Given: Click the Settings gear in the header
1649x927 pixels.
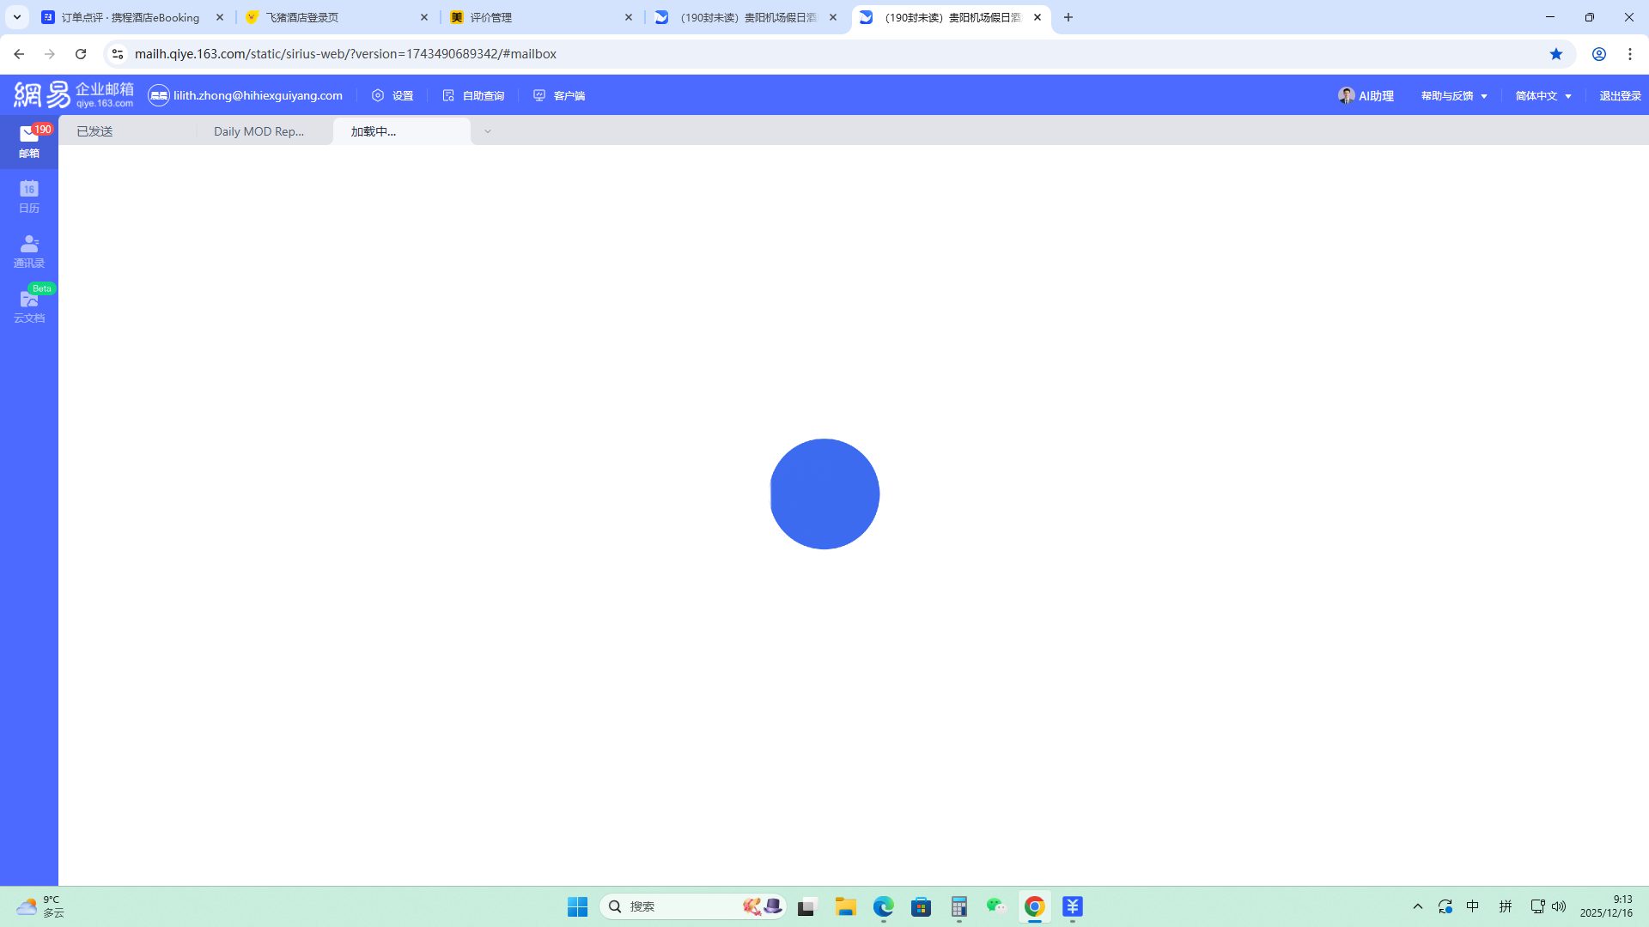Looking at the screenshot, I should (392, 96).
